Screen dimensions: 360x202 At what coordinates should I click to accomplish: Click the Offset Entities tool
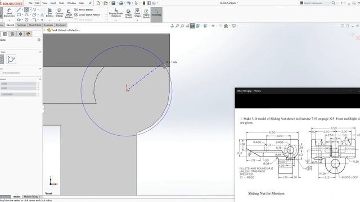(69, 13)
